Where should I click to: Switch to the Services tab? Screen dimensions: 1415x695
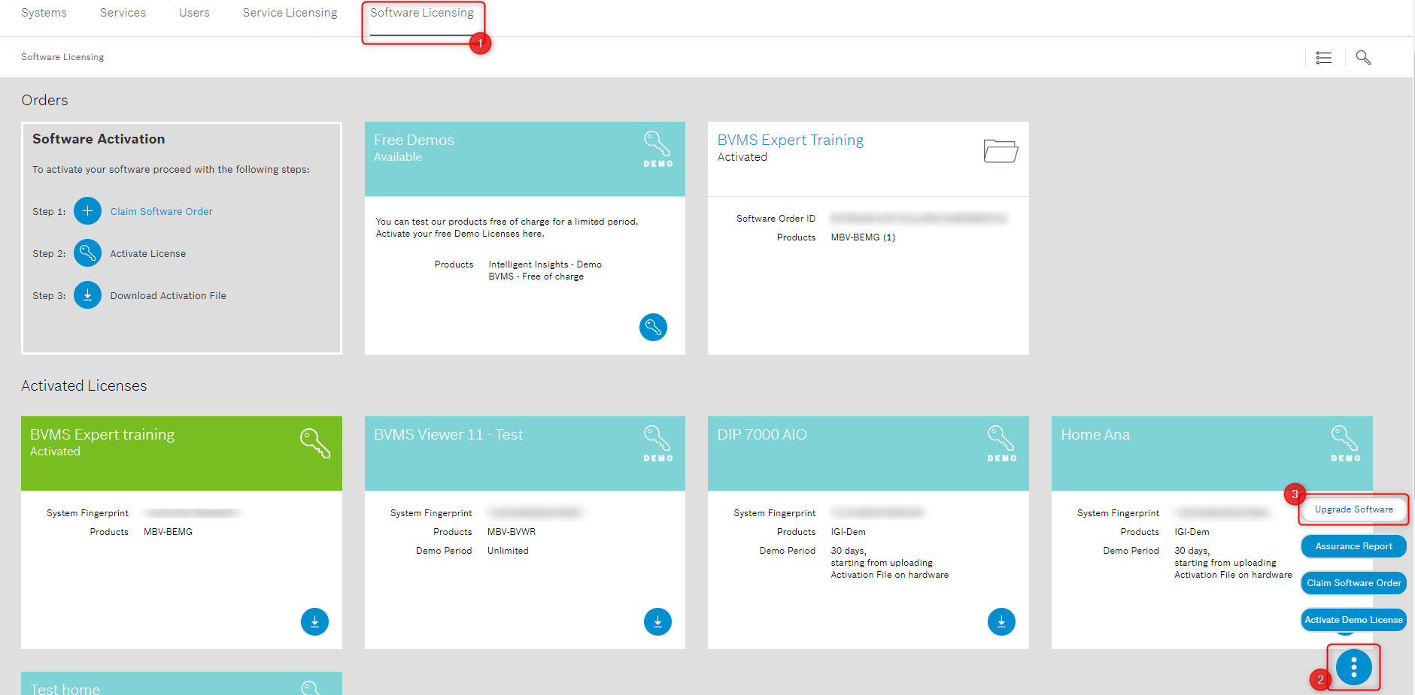123,13
